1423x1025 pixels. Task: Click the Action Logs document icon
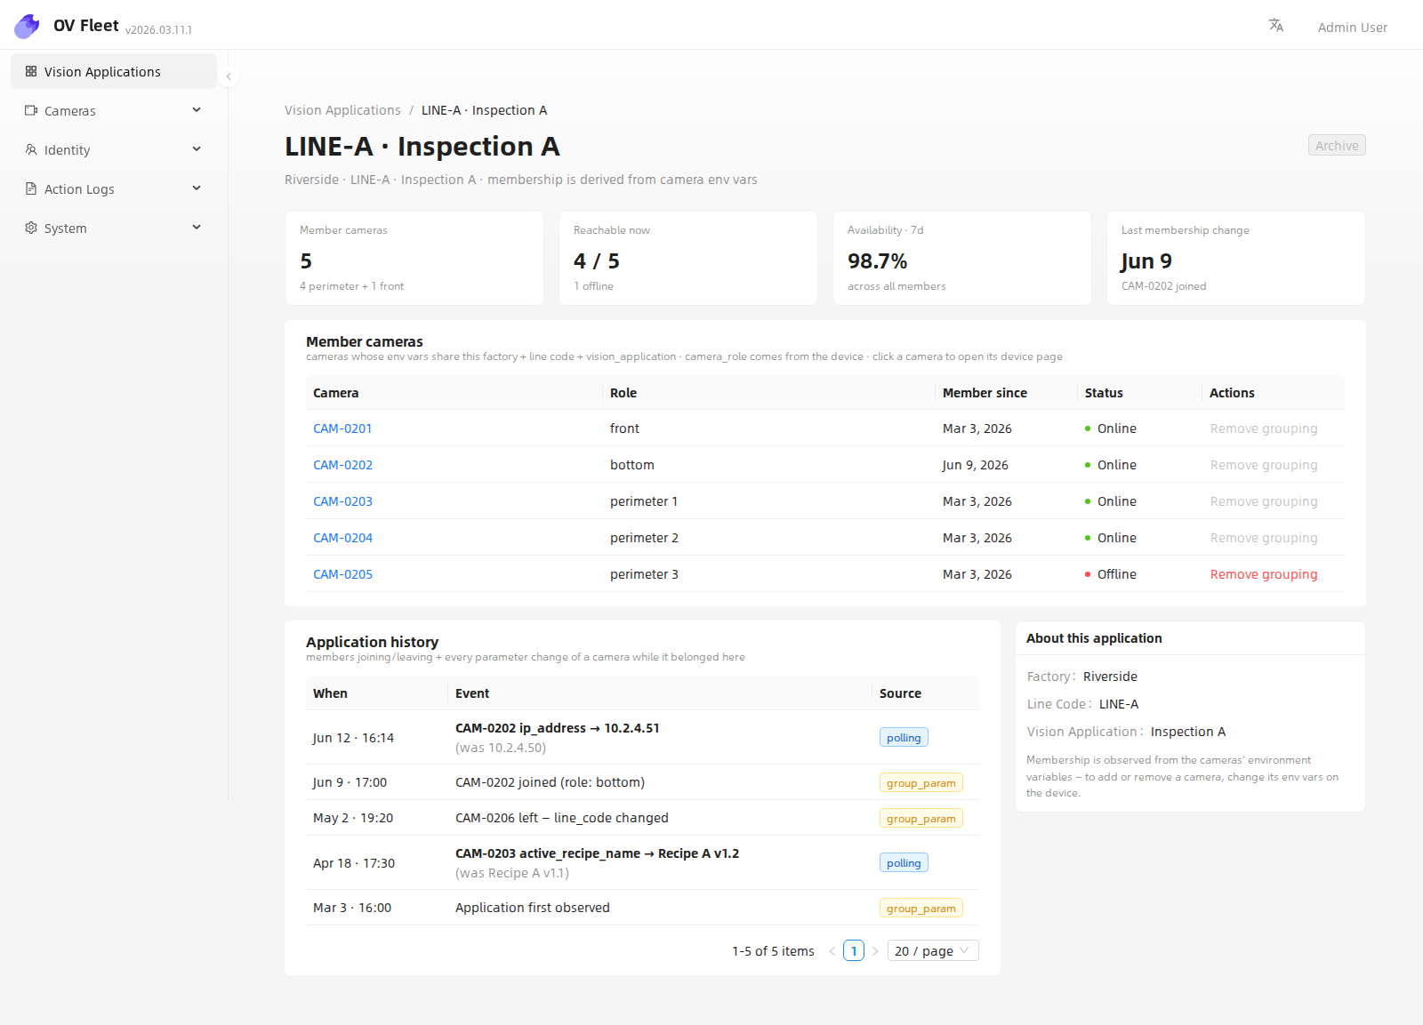pos(31,188)
